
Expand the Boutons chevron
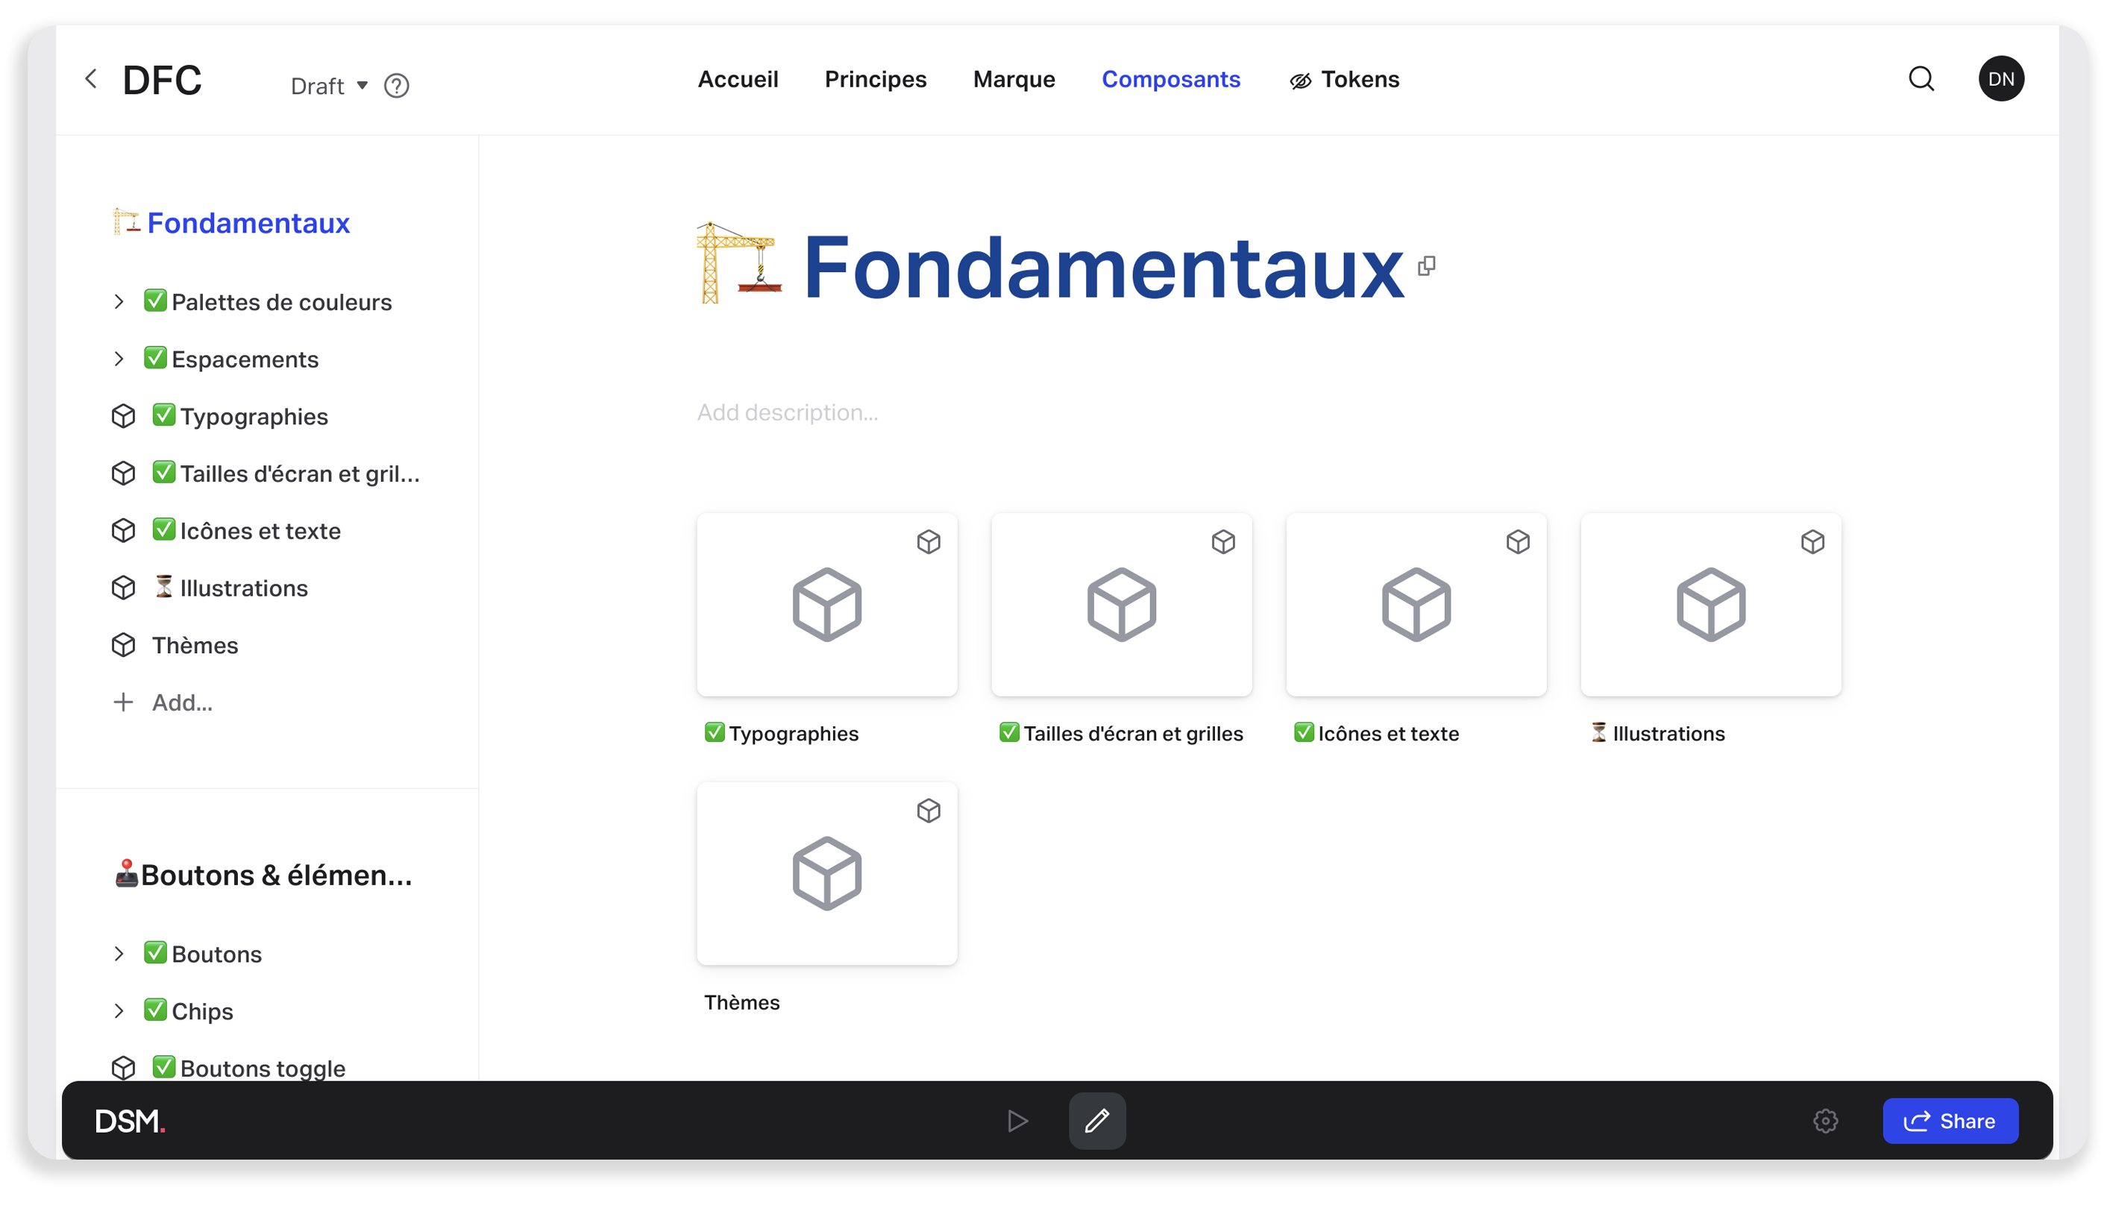(119, 954)
